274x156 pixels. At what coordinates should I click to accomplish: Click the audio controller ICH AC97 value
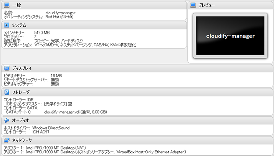pyautogui.click(x=41, y=132)
